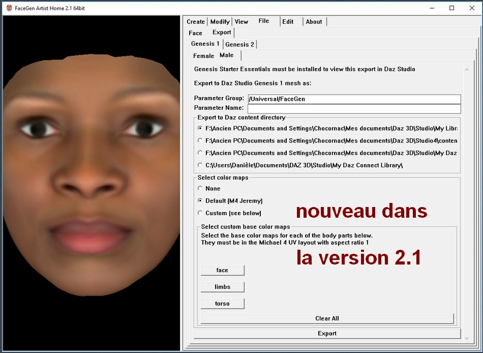
Task: Choose None for color maps
Action: click(x=200, y=188)
